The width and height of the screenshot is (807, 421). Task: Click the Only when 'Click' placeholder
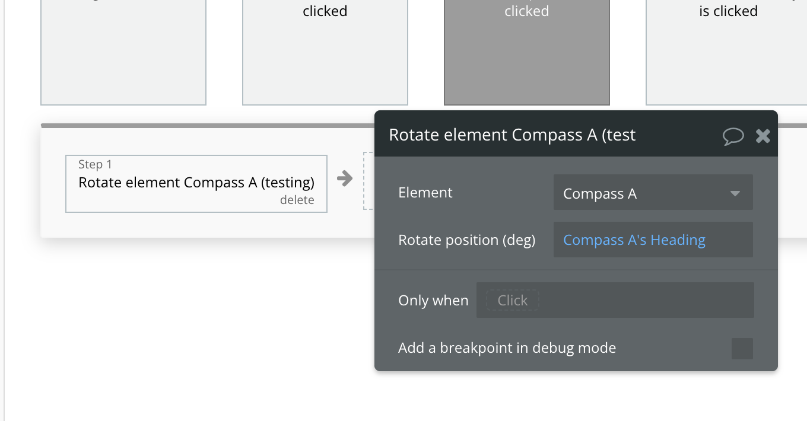coord(512,301)
